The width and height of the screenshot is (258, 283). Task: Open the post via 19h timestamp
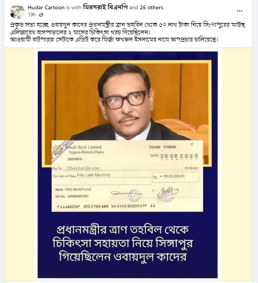32,15
